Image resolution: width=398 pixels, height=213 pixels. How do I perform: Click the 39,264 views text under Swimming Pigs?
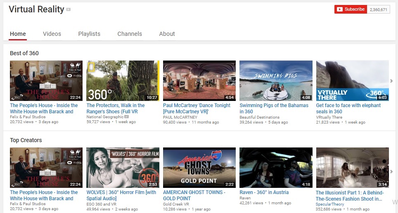[x=251, y=122]
